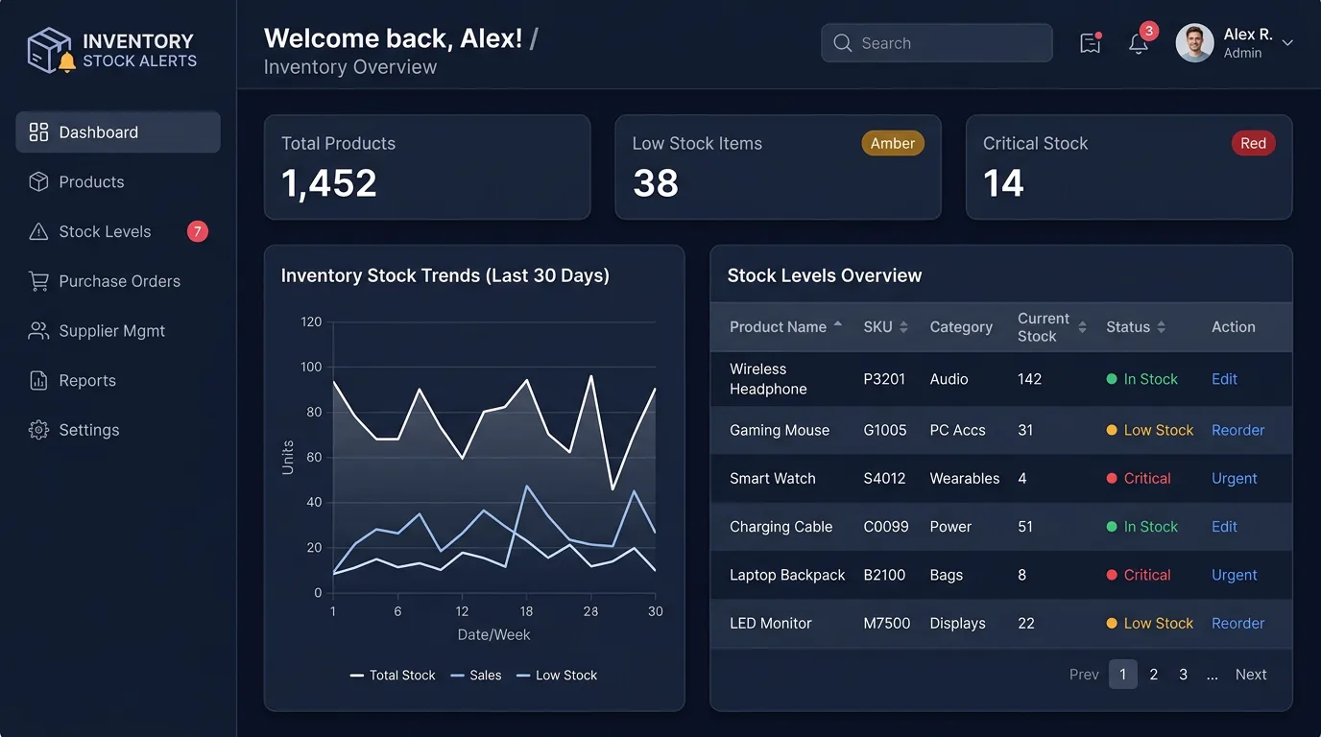Click the Red tag on Critical Stock
The image size is (1321, 737).
tap(1253, 143)
